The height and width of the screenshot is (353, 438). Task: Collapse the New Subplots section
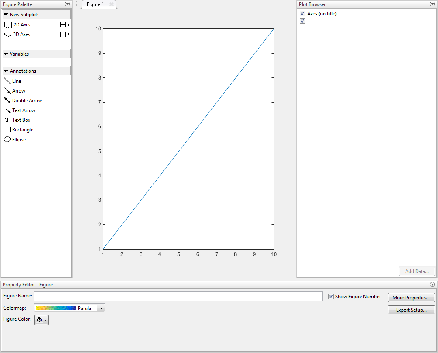6,15
